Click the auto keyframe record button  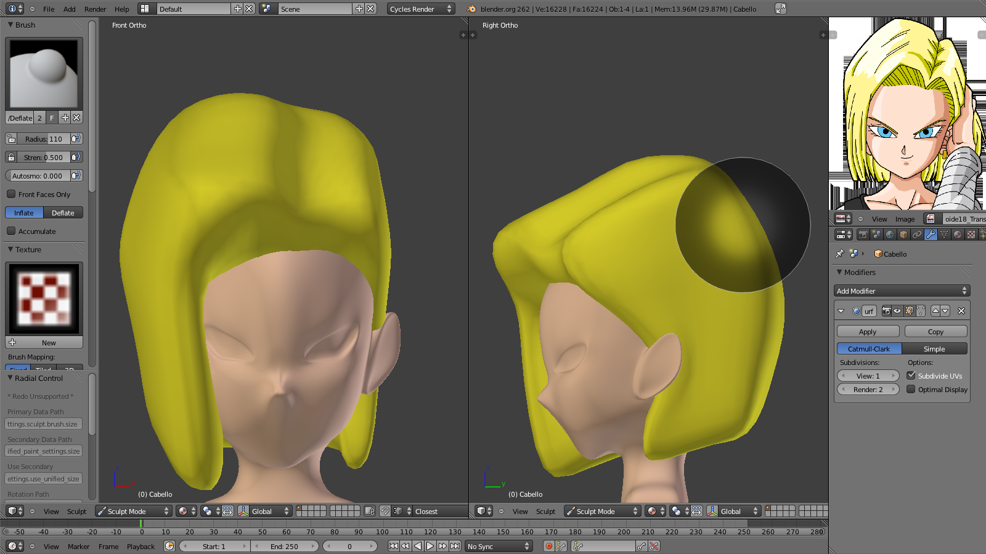(548, 546)
